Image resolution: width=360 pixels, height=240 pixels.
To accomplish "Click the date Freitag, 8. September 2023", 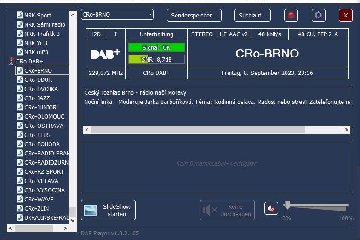I will click(x=258, y=73).
